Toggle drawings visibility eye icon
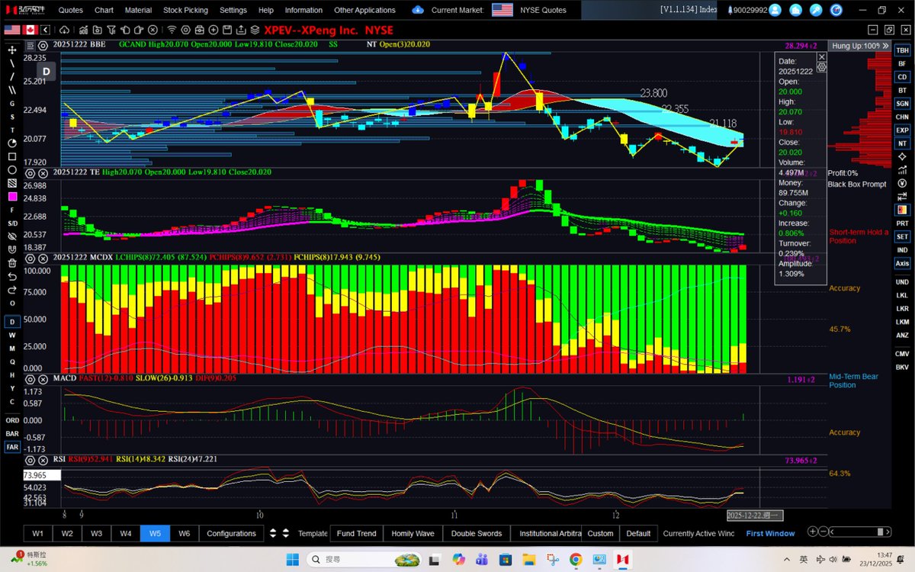The width and height of the screenshot is (915, 572). click(x=12, y=236)
